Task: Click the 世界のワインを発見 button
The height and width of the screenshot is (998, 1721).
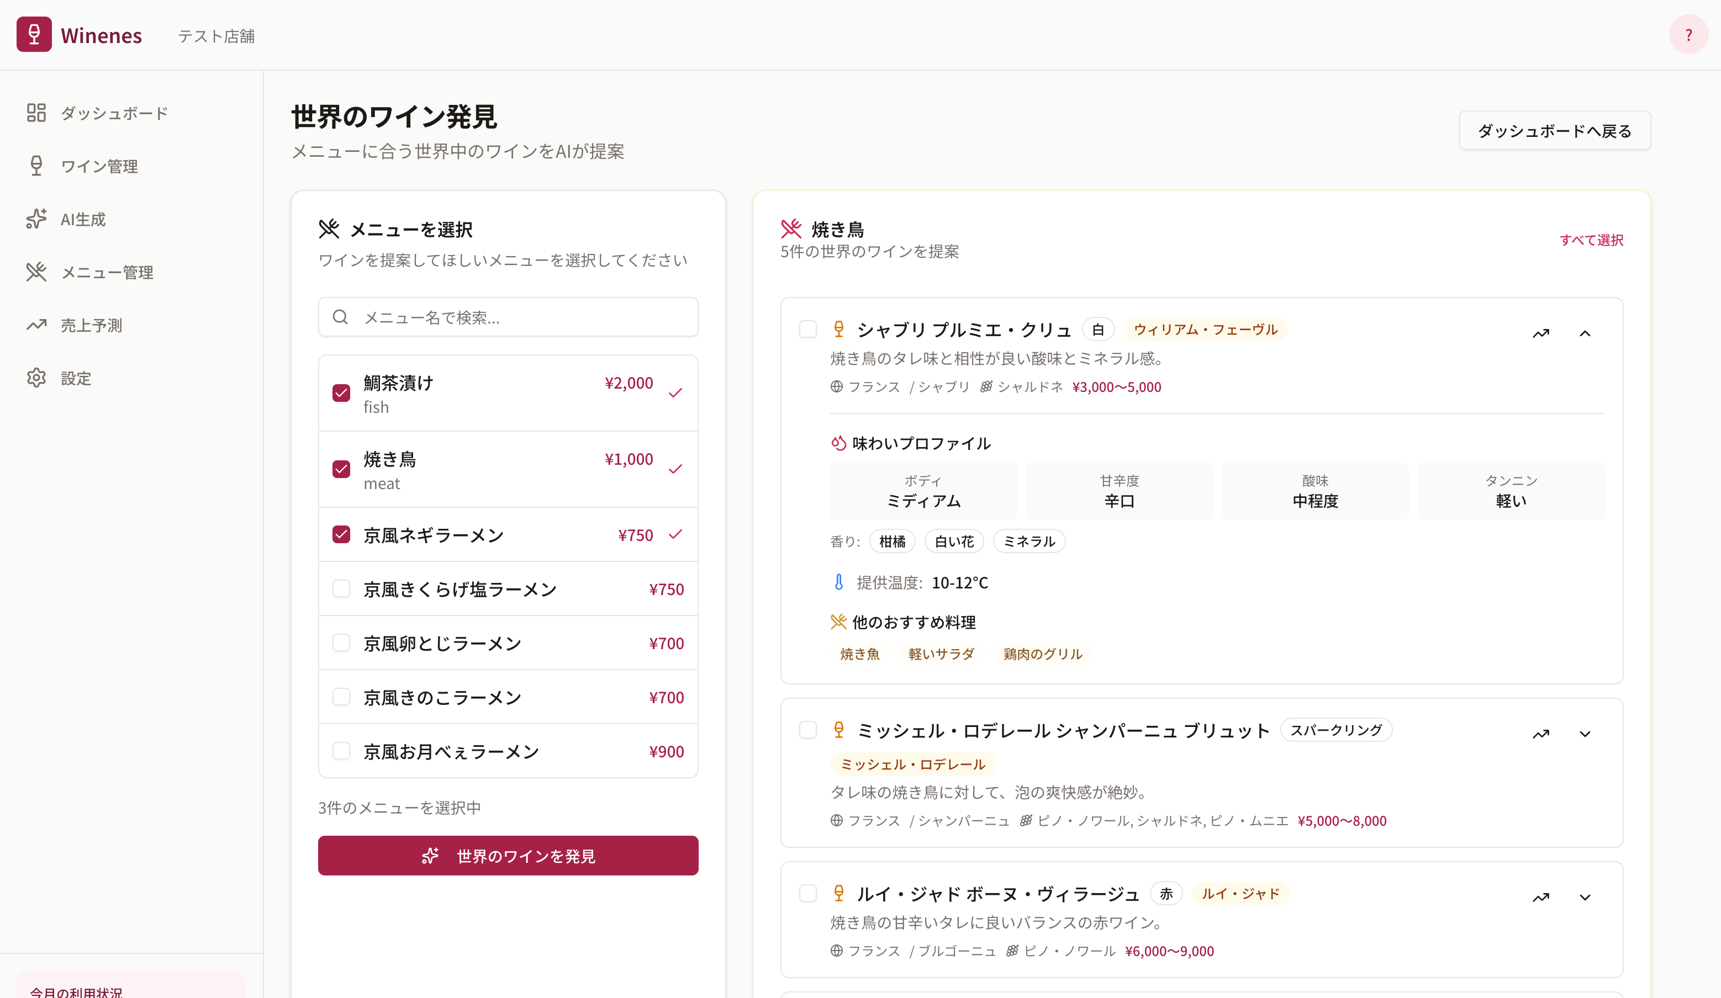Action: (508, 856)
